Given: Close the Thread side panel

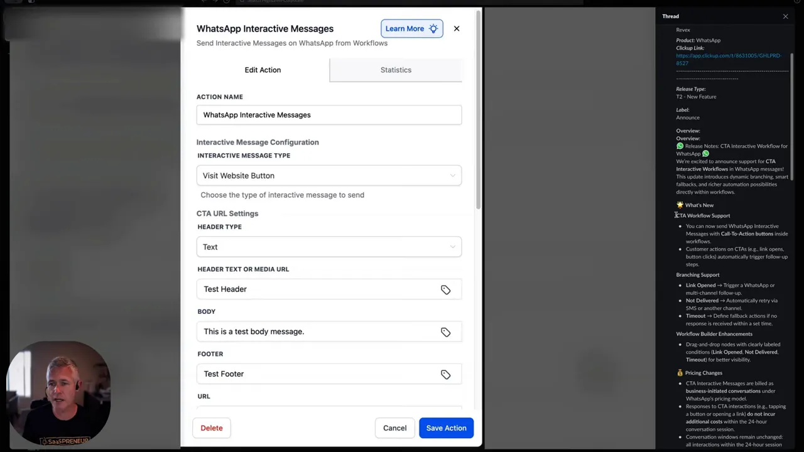Looking at the screenshot, I should [785, 16].
